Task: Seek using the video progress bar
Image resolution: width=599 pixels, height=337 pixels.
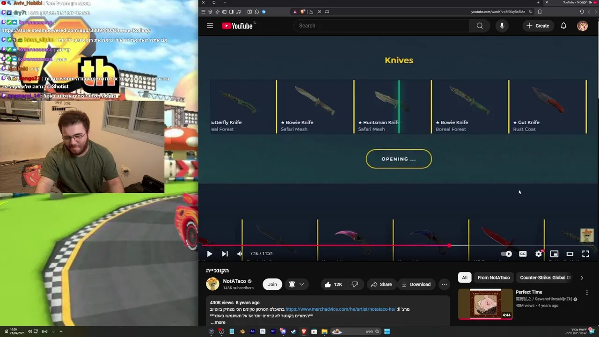Action: click(x=398, y=245)
